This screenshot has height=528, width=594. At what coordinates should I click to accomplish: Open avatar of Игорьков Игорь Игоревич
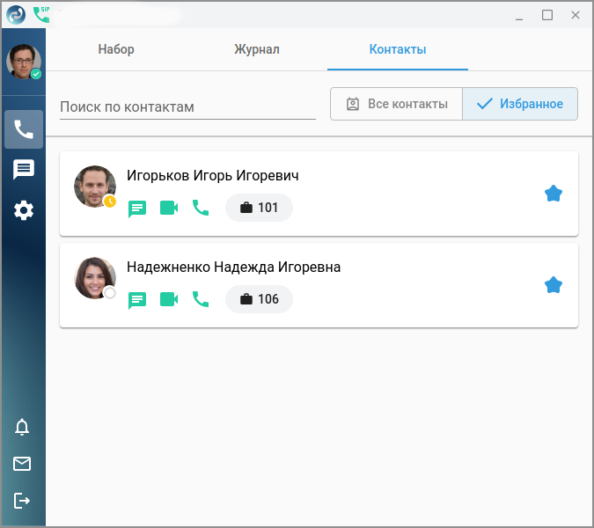point(95,187)
